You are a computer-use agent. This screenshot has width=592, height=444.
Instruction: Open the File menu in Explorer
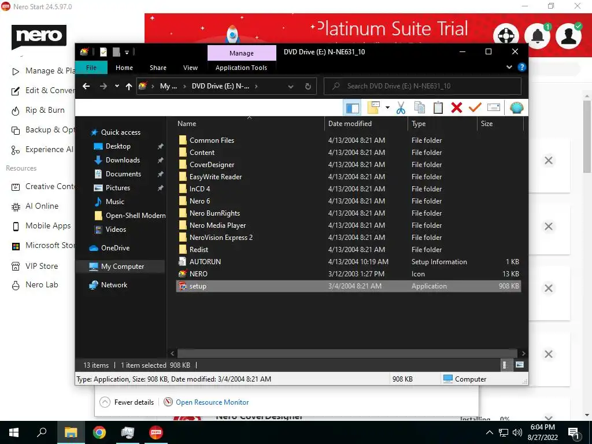click(x=91, y=68)
